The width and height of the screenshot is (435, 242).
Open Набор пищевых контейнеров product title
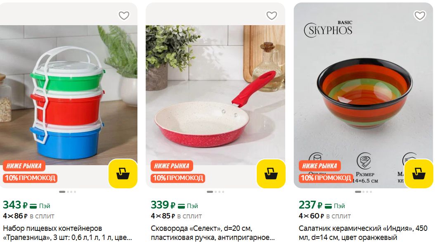coord(67,233)
